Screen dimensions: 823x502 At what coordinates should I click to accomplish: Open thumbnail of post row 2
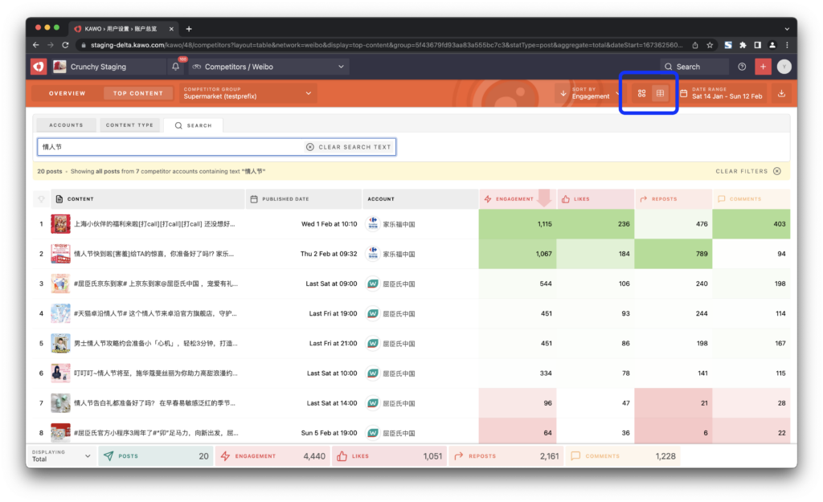tap(60, 254)
